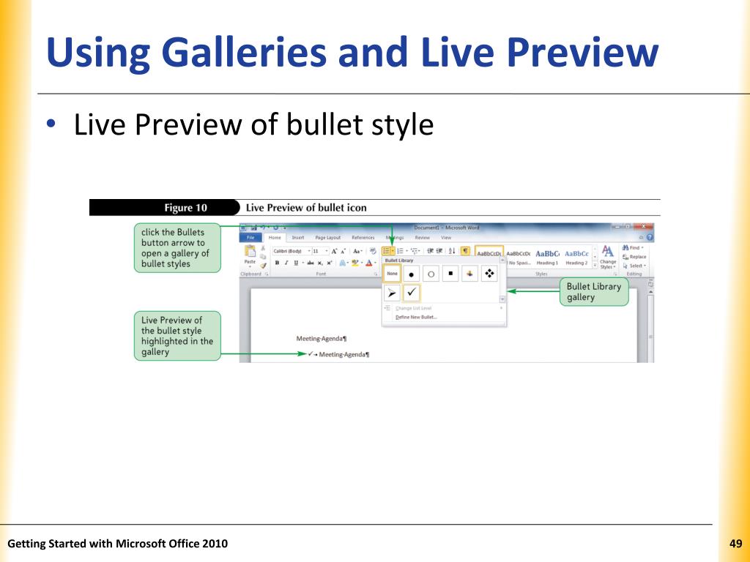Click Define New Bullet... menu entry
750x562 pixels.
(x=416, y=318)
